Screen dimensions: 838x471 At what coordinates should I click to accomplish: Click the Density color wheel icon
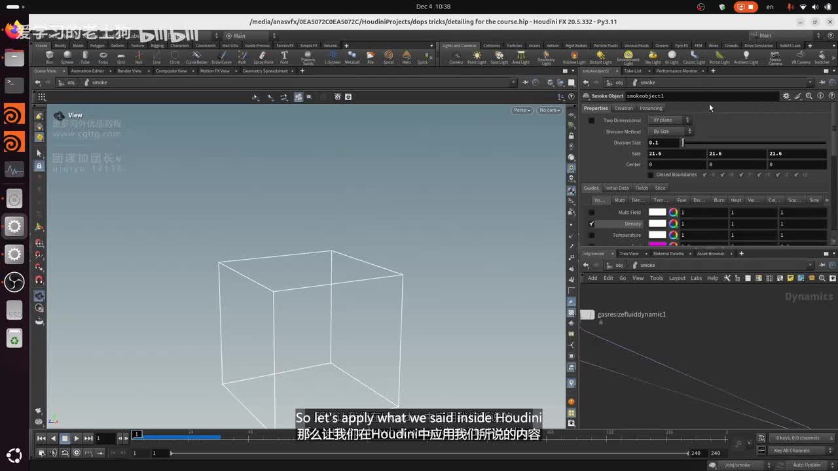[673, 224]
